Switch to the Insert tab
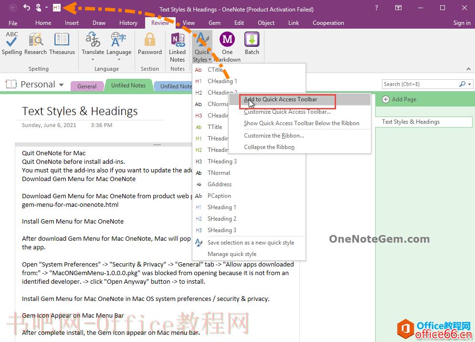Viewport: 475px width, 342px height. 72,23
